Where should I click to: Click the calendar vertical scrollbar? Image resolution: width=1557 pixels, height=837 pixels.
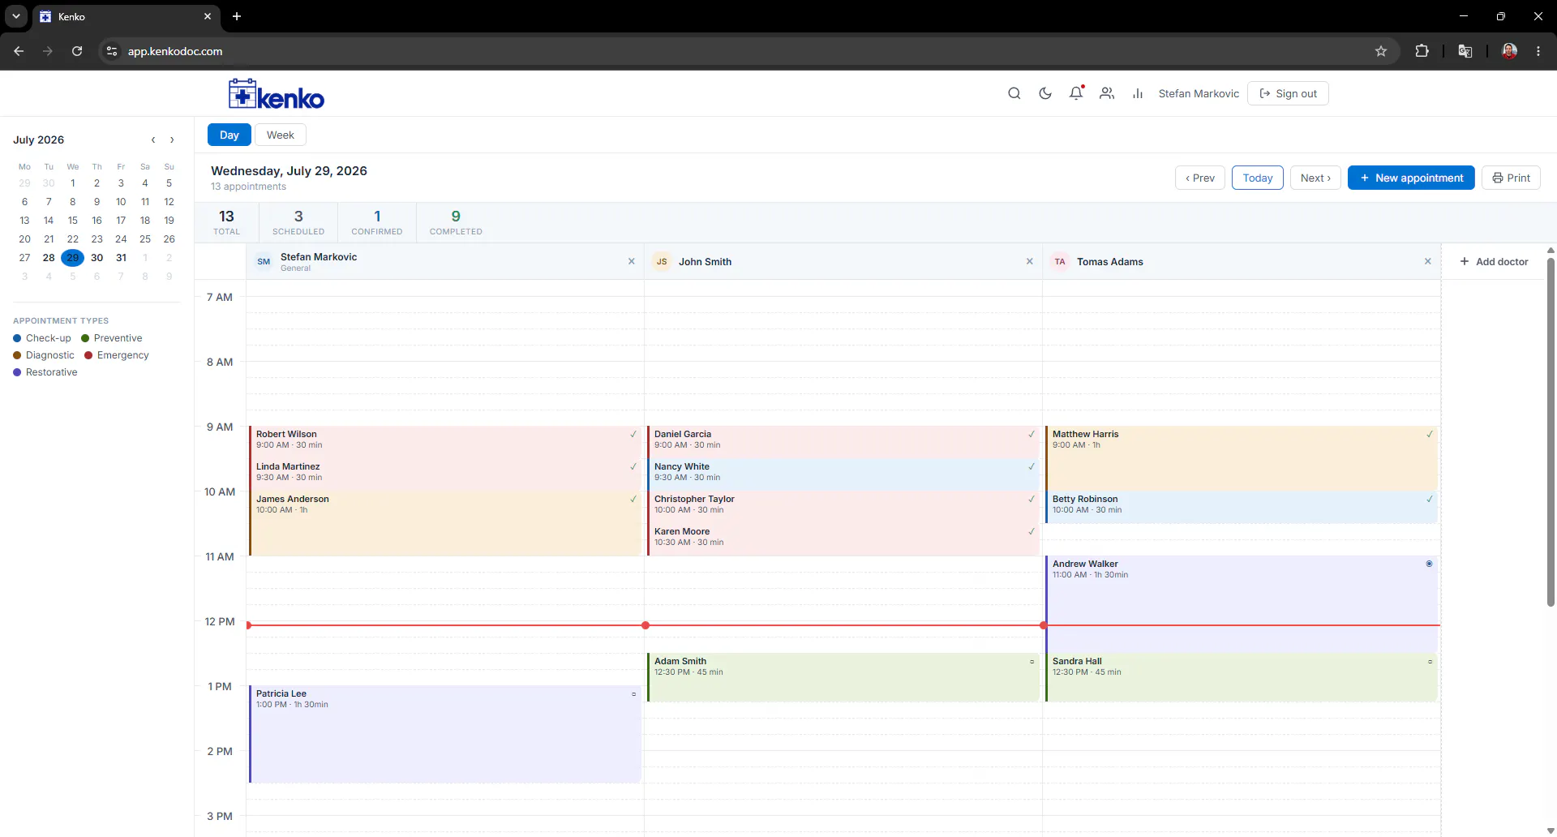click(x=1551, y=432)
